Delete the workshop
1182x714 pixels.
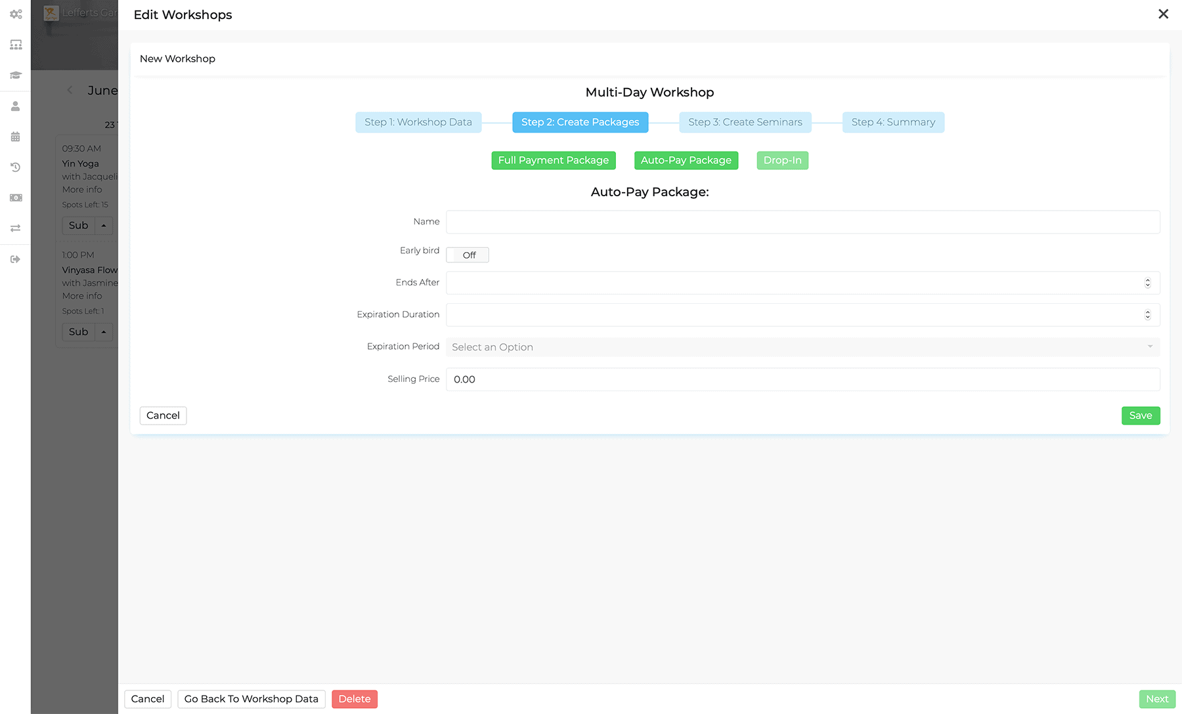coord(355,699)
